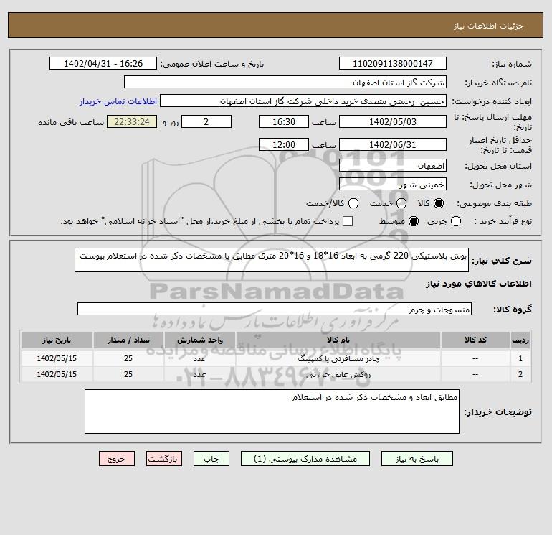This screenshot has height=535, width=552.
Task: Click the remaining time 22:33:24 field
Action: pos(132,121)
